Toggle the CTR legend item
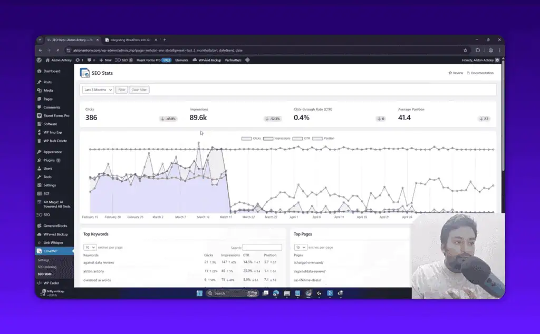 point(301,138)
